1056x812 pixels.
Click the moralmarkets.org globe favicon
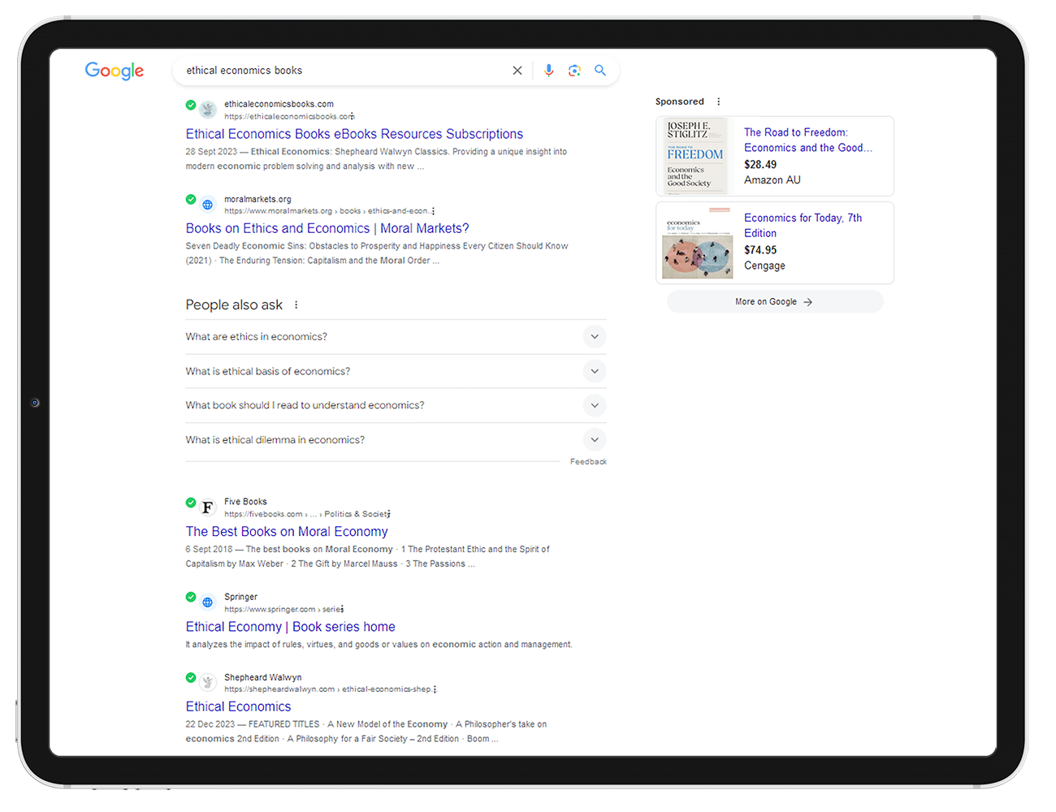[x=208, y=205]
